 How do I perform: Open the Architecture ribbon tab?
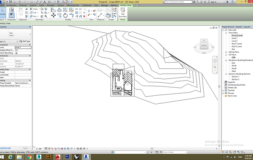coord(11,5)
